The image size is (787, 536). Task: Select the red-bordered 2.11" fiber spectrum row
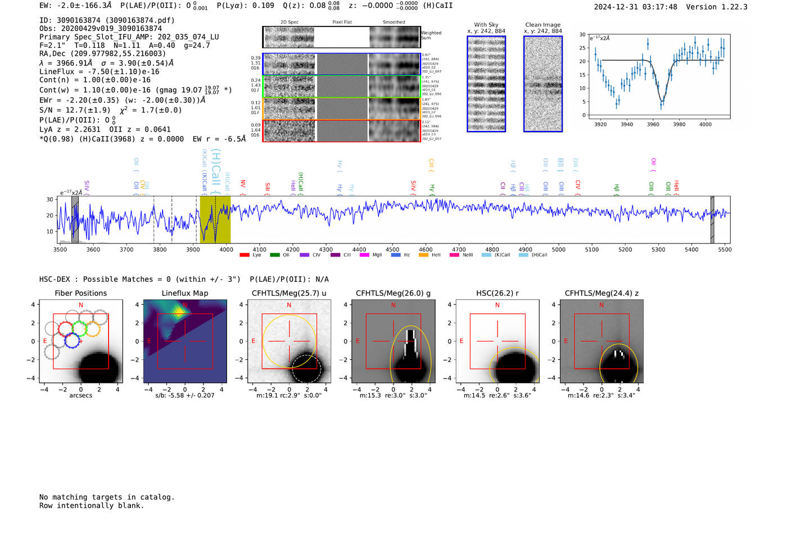(342, 130)
